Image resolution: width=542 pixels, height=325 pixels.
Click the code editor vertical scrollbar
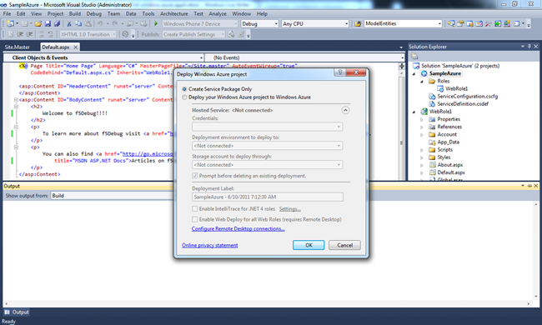[x=401, y=124]
